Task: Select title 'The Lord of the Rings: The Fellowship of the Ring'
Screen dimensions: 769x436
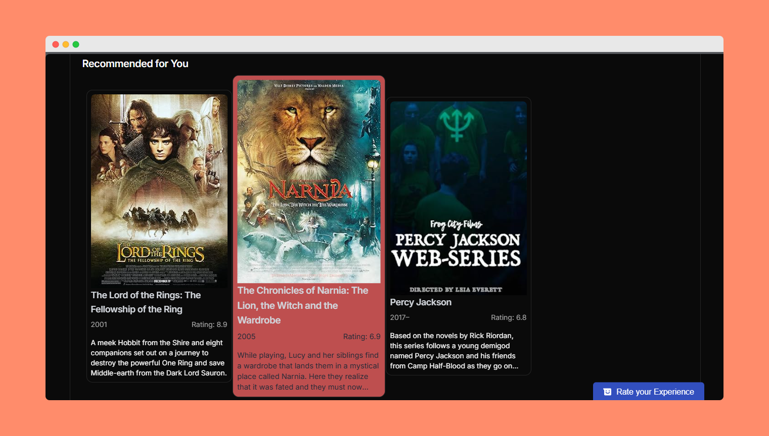Action: [146, 302]
